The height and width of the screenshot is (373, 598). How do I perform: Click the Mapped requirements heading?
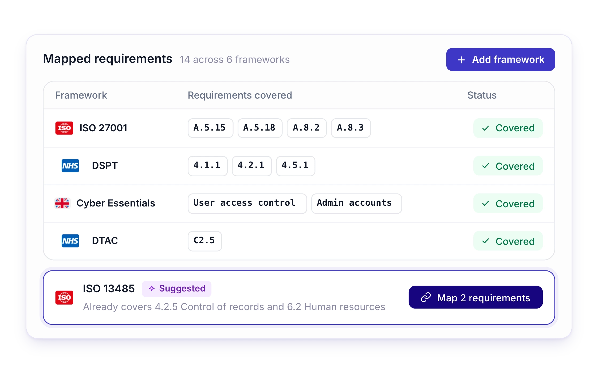(x=108, y=59)
